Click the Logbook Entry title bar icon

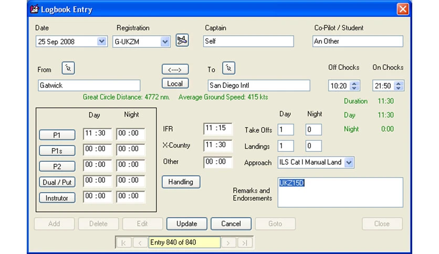click(x=34, y=9)
